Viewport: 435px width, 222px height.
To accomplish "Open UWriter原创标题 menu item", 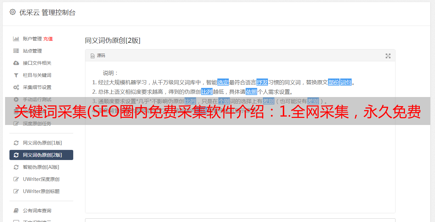I will (x=41, y=191).
